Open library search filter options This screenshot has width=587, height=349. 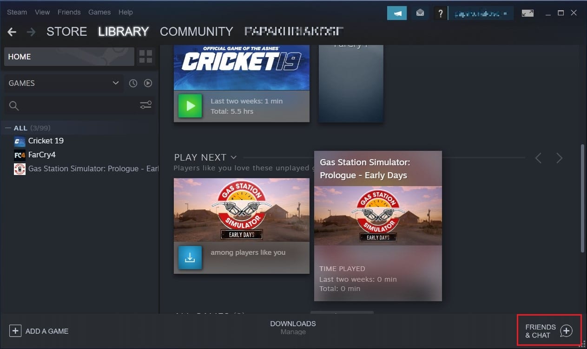(145, 105)
